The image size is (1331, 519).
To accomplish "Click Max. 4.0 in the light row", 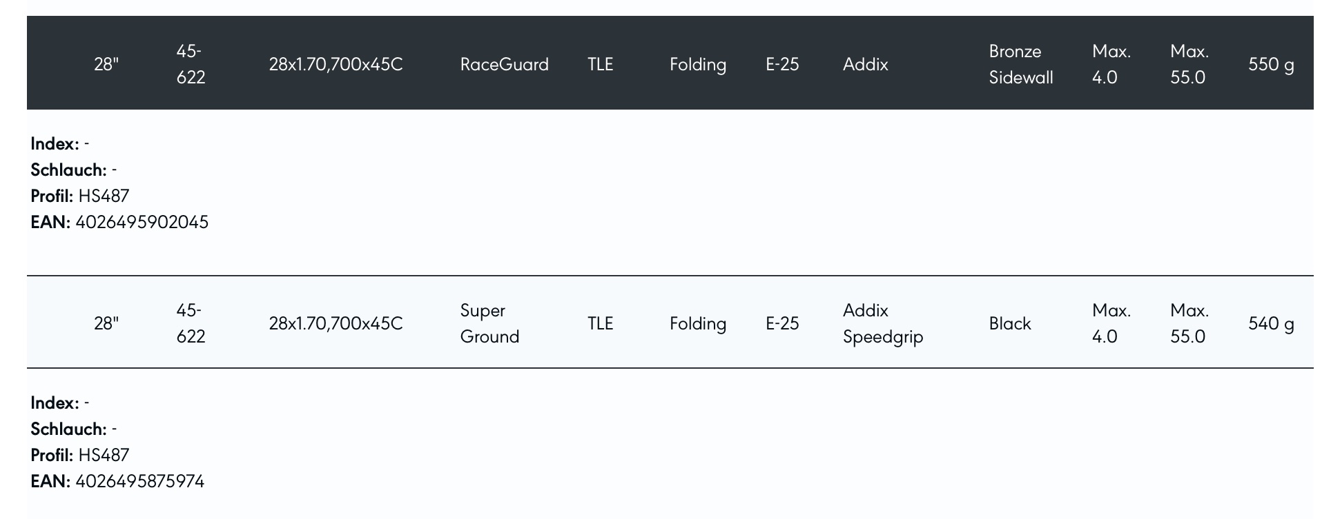I will tap(1111, 323).
